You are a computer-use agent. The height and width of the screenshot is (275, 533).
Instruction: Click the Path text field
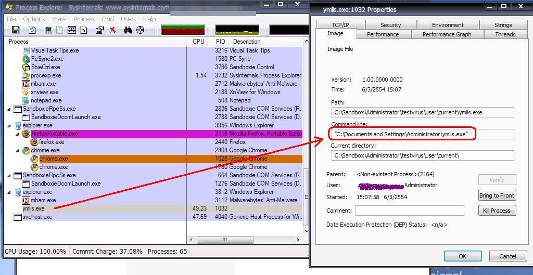423,112
